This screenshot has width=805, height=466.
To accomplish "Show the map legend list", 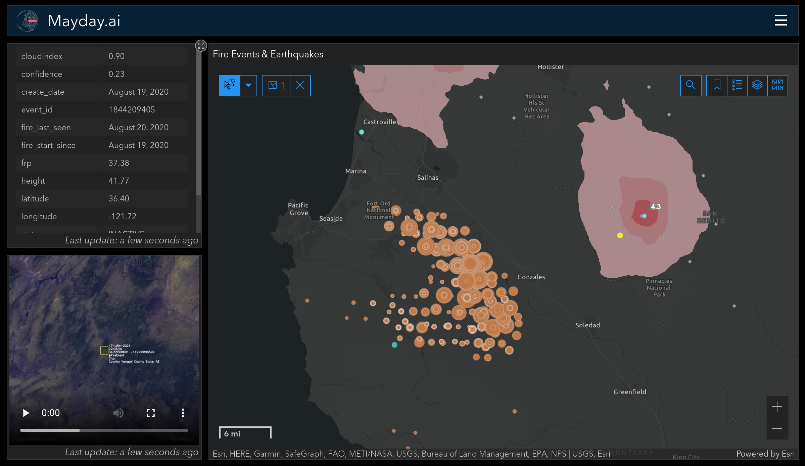I will pyautogui.click(x=737, y=85).
